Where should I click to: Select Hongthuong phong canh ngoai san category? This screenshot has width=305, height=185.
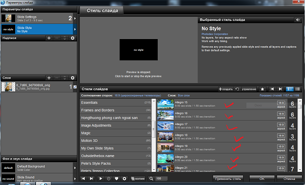pos(116,118)
